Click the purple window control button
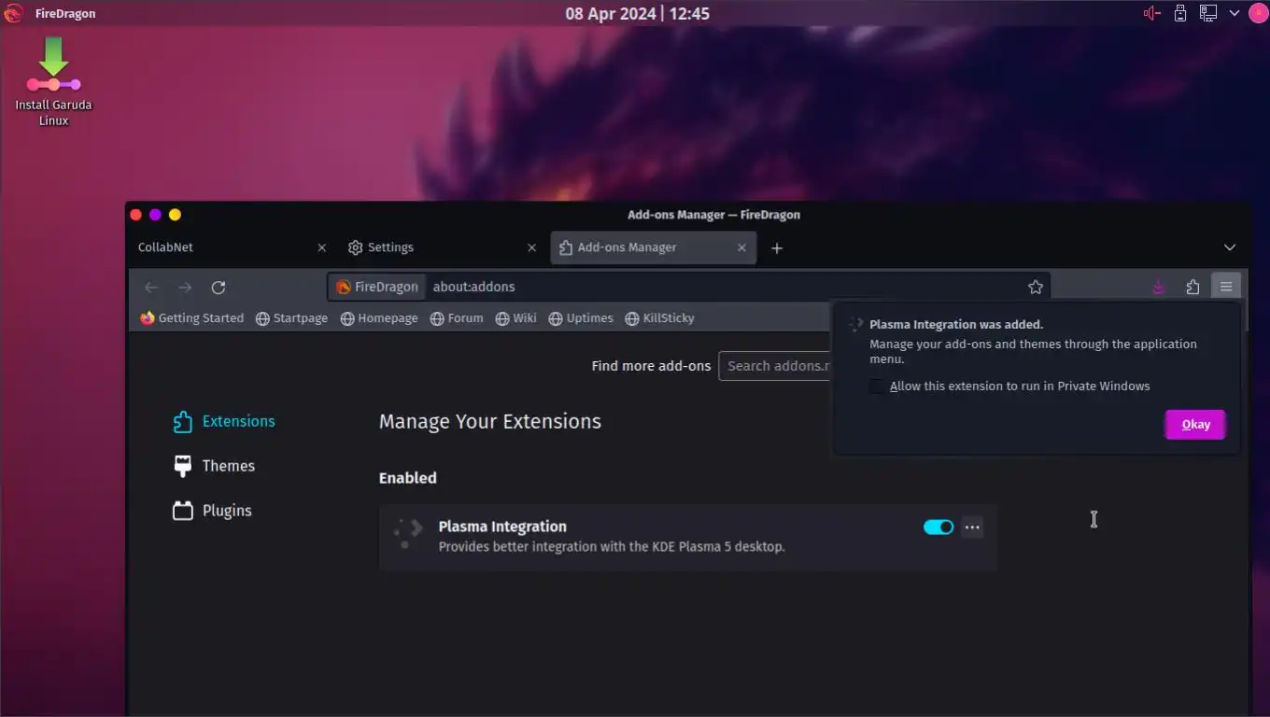Screen dimensions: 1270x717 click(x=155, y=215)
